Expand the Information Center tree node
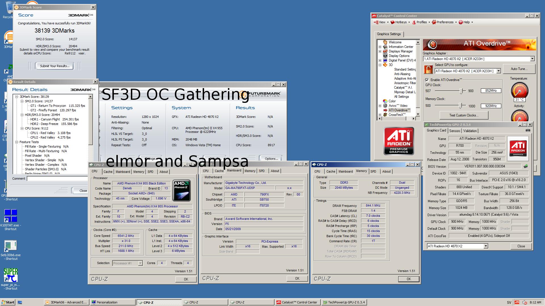 click(380, 47)
